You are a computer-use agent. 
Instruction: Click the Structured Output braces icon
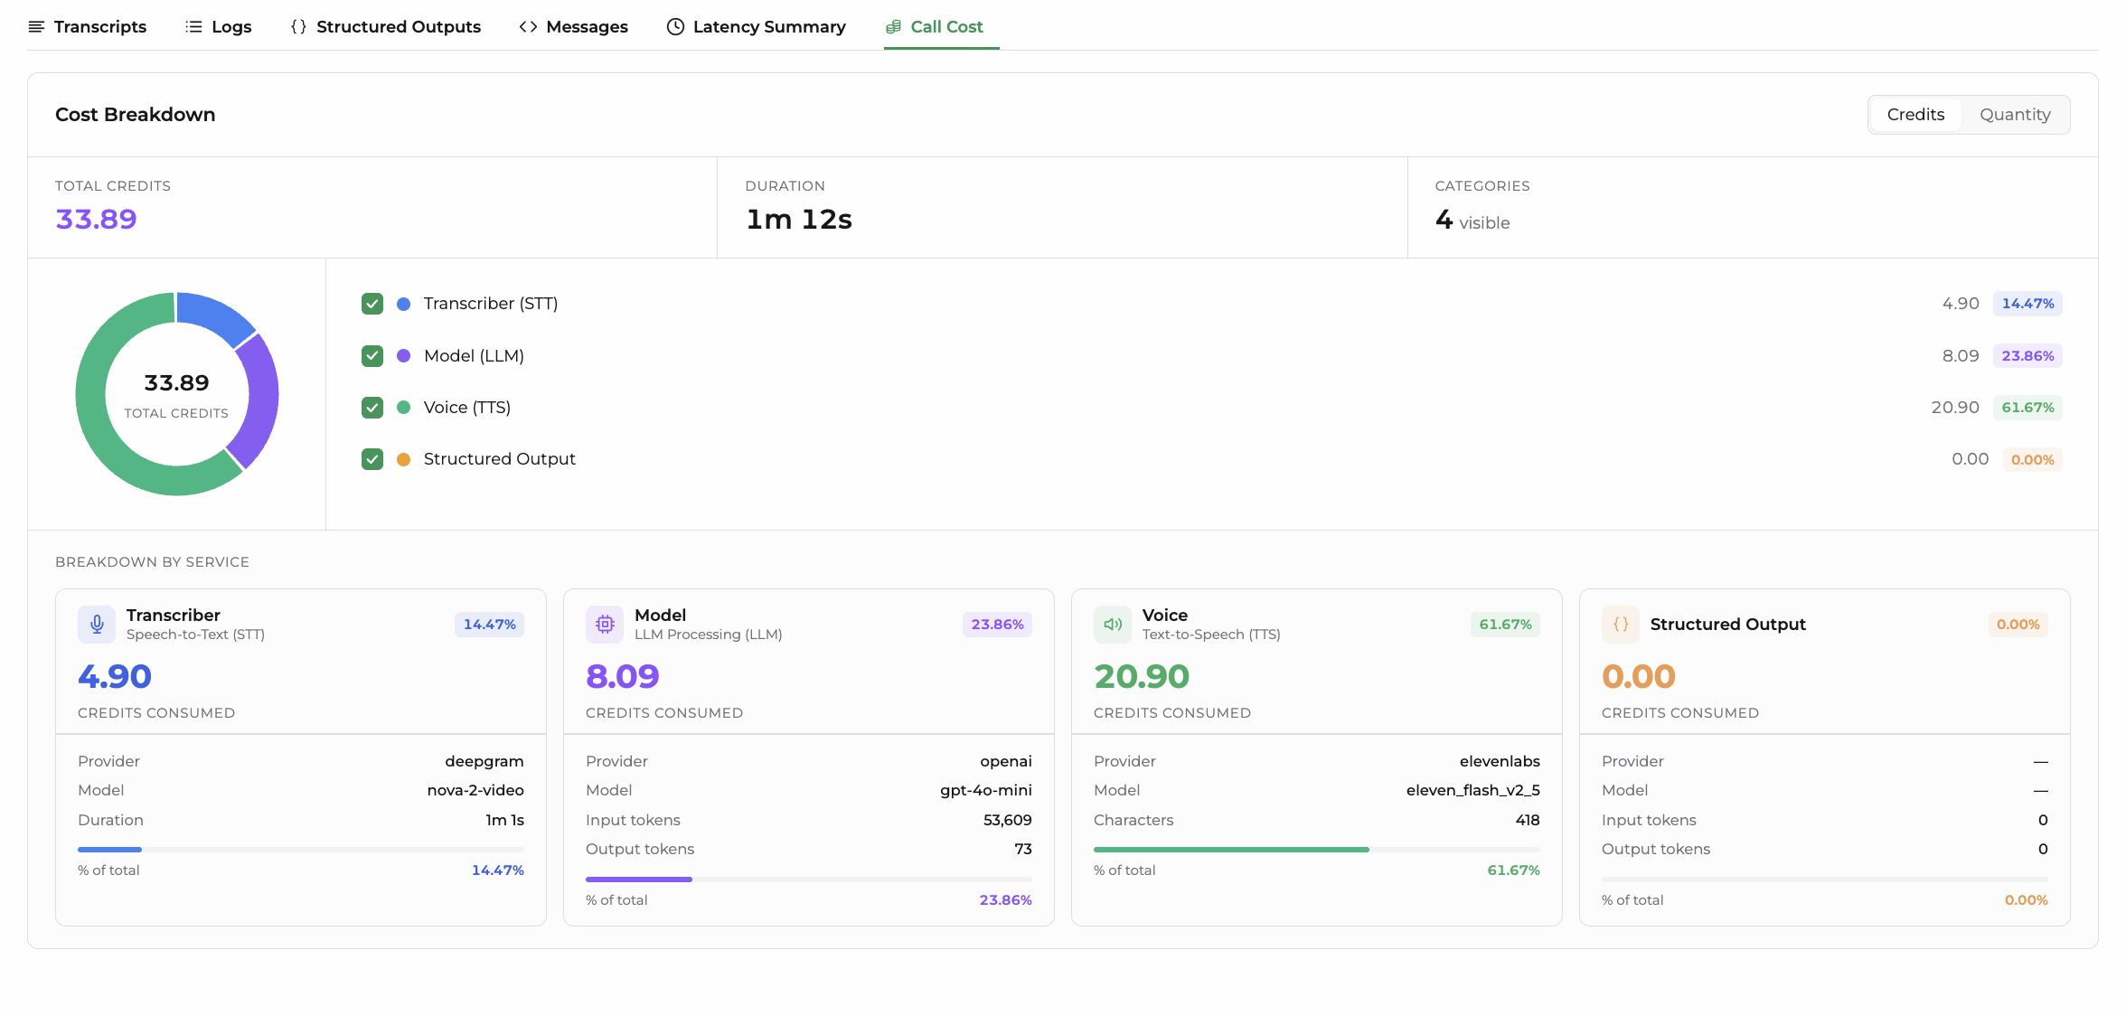click(x=1621, y=625)
